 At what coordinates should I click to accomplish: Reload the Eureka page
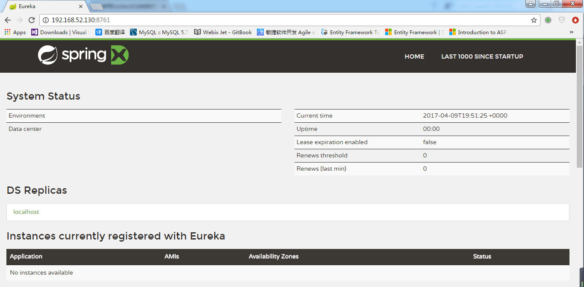pyautogui.click(x=32, y=20)
